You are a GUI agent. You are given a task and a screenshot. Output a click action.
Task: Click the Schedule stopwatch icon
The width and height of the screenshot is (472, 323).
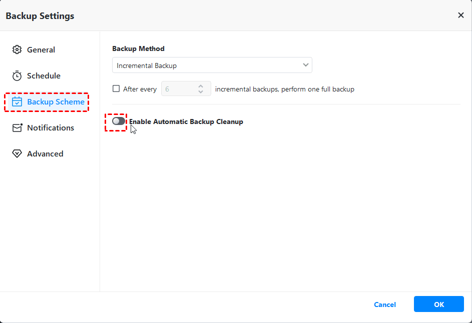[17, 76]
